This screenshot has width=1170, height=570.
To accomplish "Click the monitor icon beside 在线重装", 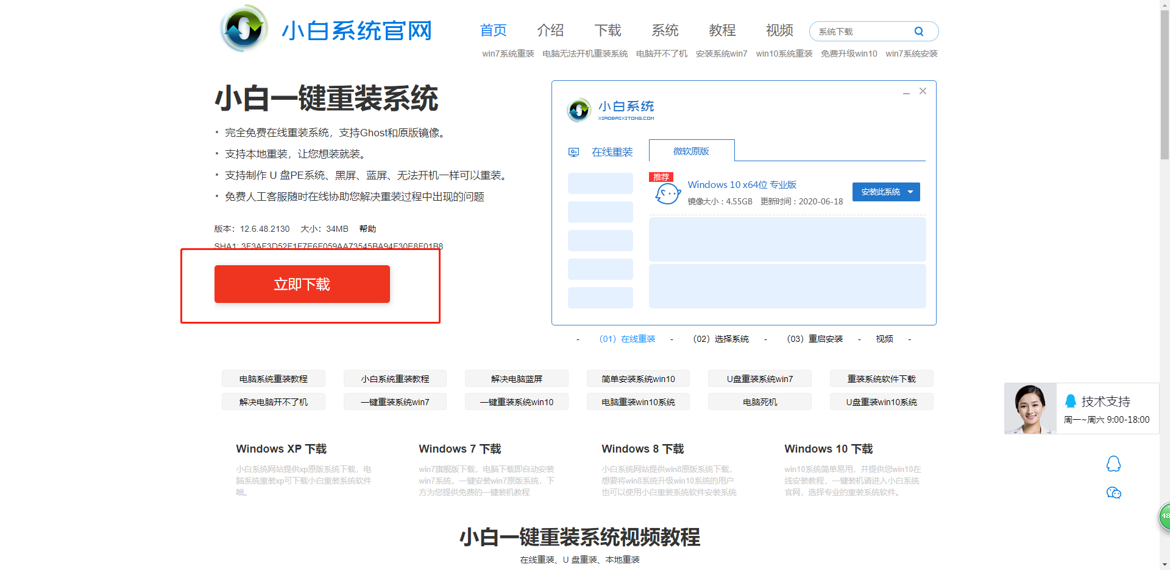I will tap(574, 152).
